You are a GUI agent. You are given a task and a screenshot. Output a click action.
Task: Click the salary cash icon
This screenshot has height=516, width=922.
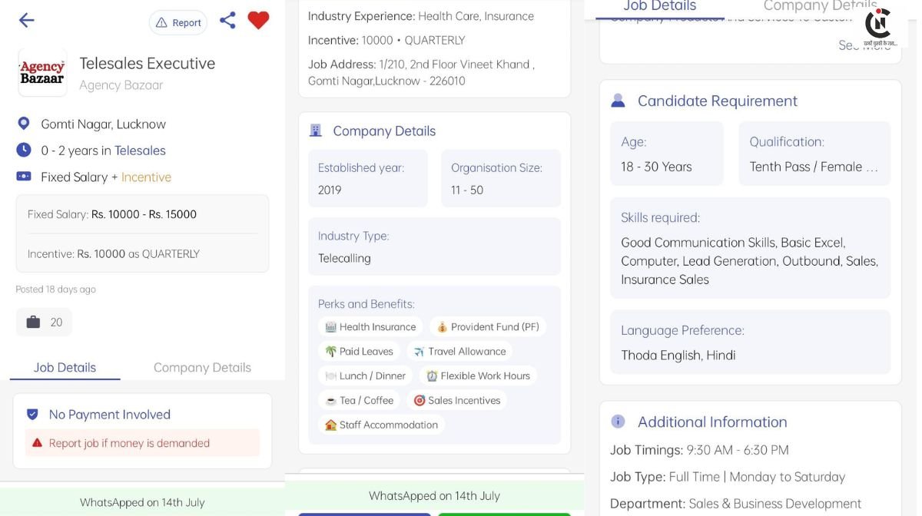click(24, 177)
